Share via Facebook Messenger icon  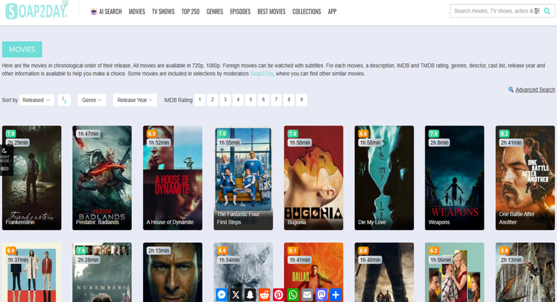pos(222,295)
